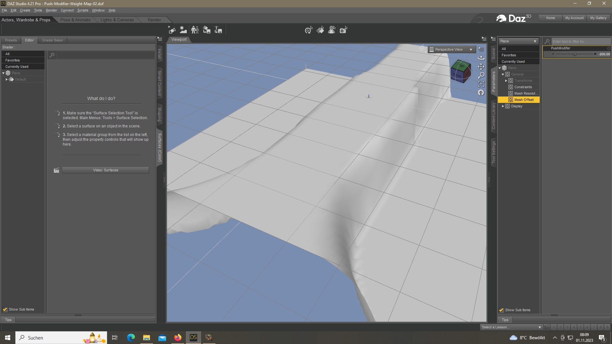
Task: Click the viewport view cube
Action: 461,71
